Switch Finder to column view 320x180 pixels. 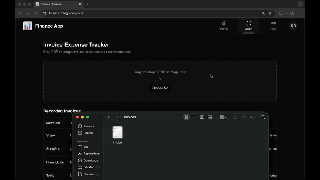click(202, 117)
